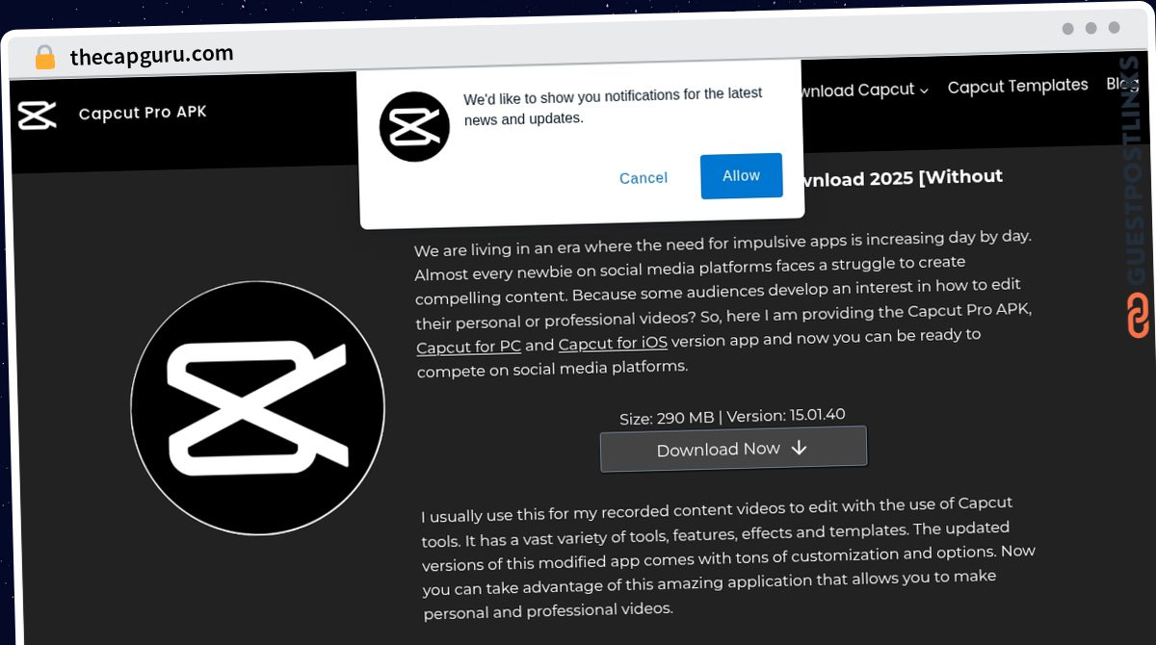Open the CapCut logo in site header
Screen dimensions: 1156x645
(x=38, y=115)
